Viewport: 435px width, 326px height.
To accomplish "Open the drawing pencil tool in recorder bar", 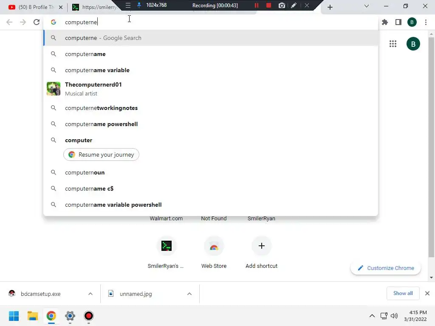I will pos(294,5).
